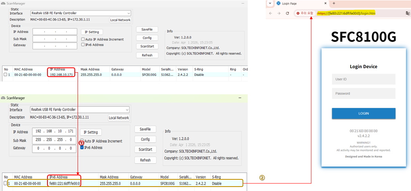Uncheck IPv6 Address in lower ScanManager
This screenshot has height=191, width=411.
[82, 148]
